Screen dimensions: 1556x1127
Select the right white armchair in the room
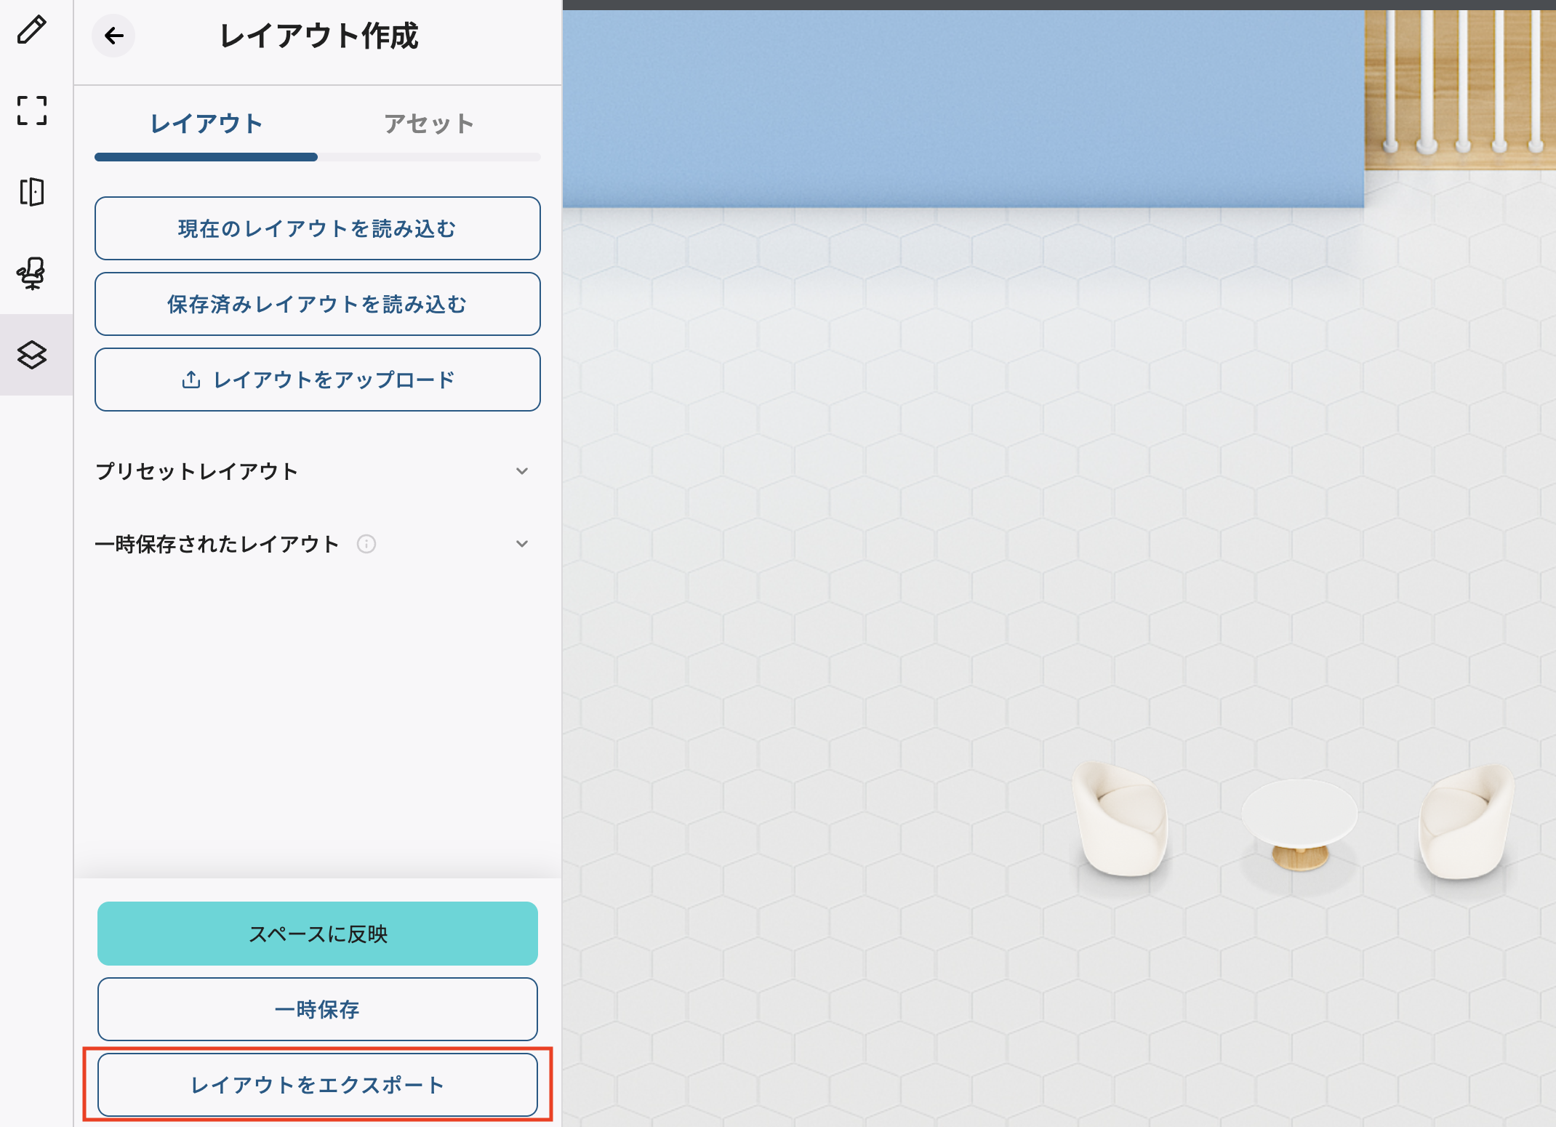click(1467, 822)
